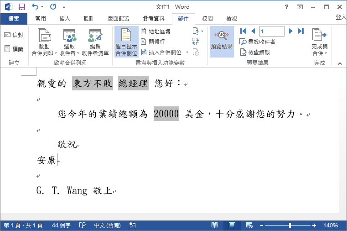This screenshot has height=231, width=347.
Task: Open the Rules dropdown icon
Action: click(198, 31)
